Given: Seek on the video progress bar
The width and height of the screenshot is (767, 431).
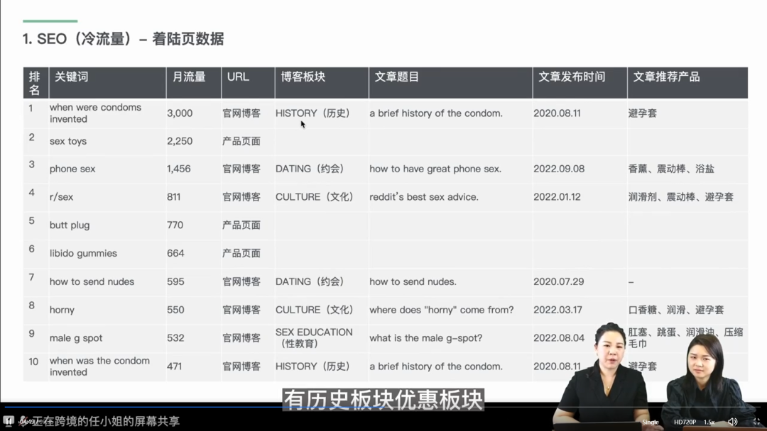Looking at the screenshot, I should [383, 406].
